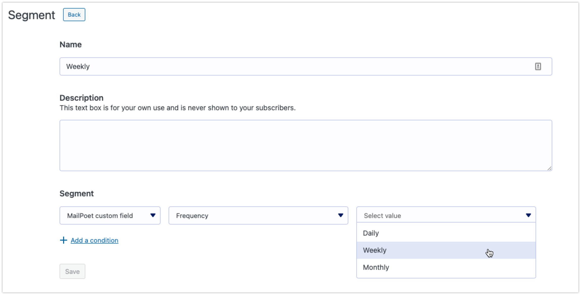Open the MailPoet custom field dropdown
Screen dimensions: 581x295
(x=106, y=215)
